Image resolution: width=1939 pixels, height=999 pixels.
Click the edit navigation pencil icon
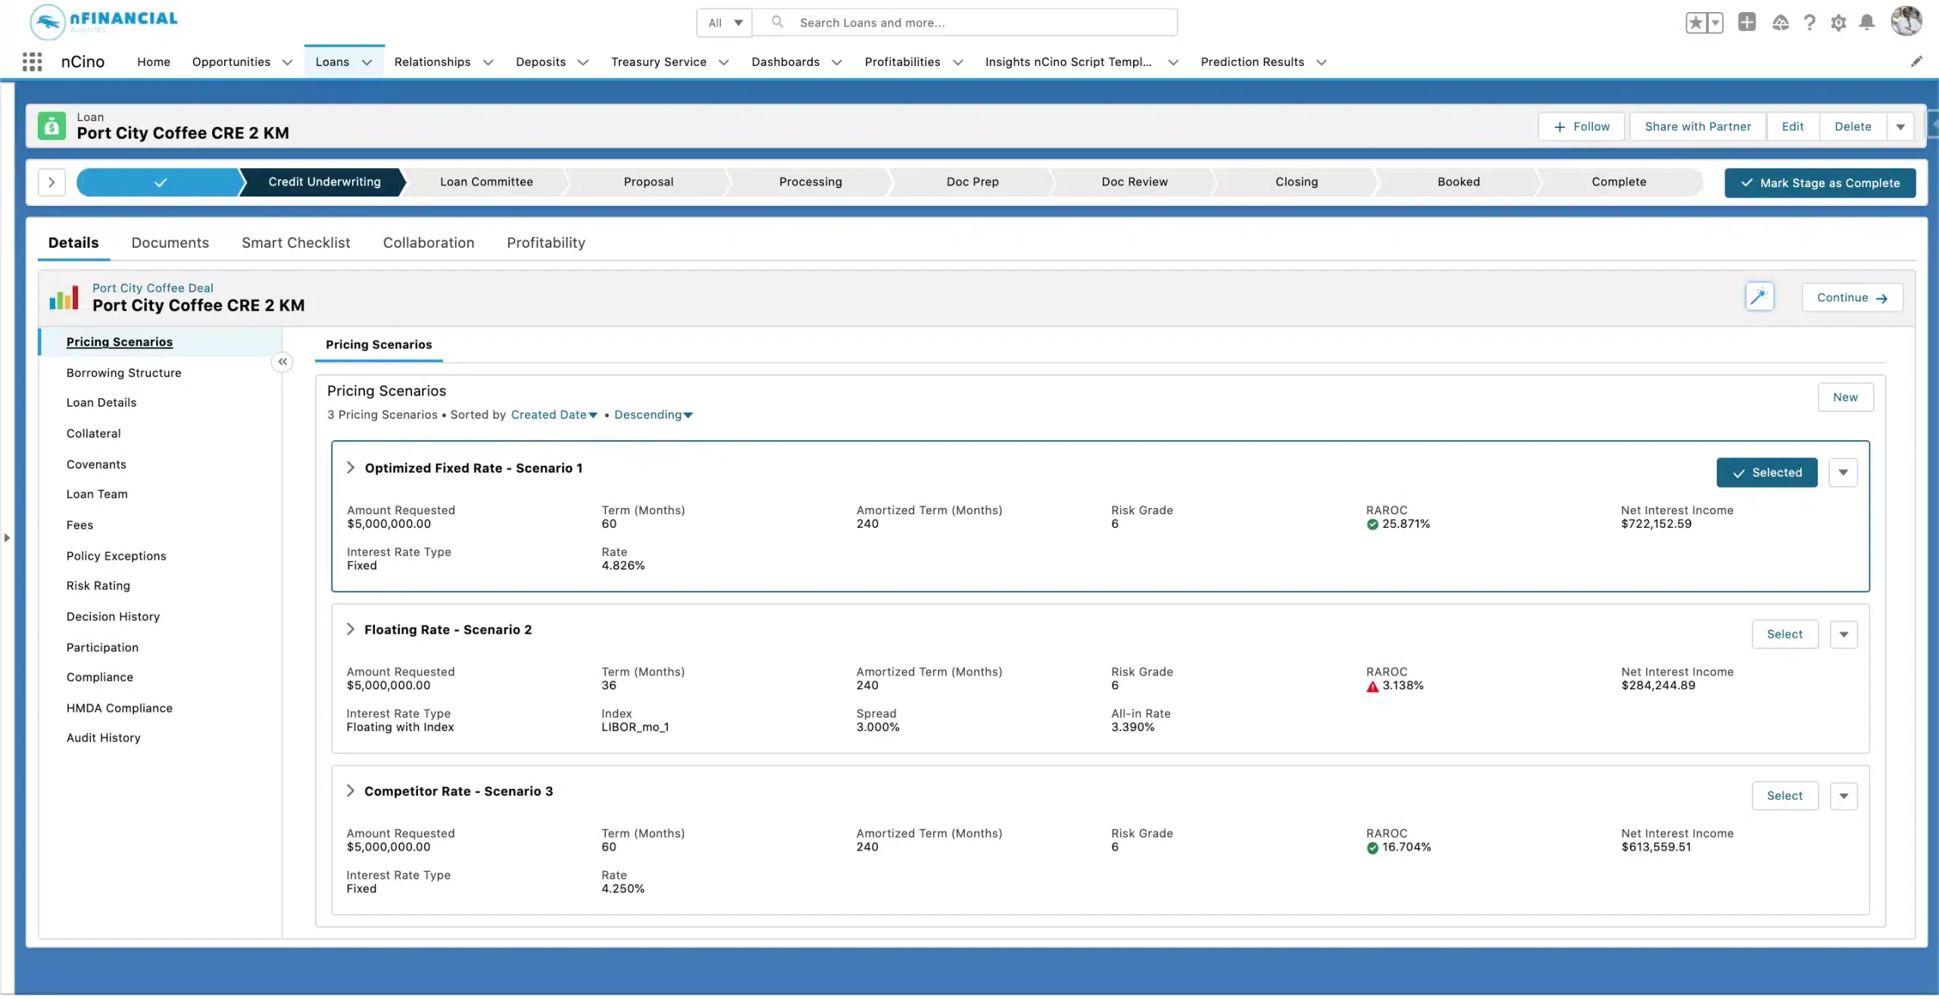click(x=1916, y=62)
